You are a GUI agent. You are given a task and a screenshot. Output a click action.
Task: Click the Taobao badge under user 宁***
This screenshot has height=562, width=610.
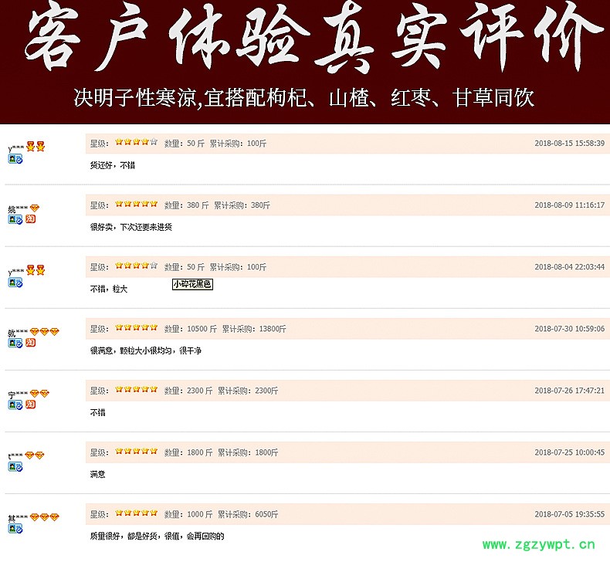(x=30, y=405)
